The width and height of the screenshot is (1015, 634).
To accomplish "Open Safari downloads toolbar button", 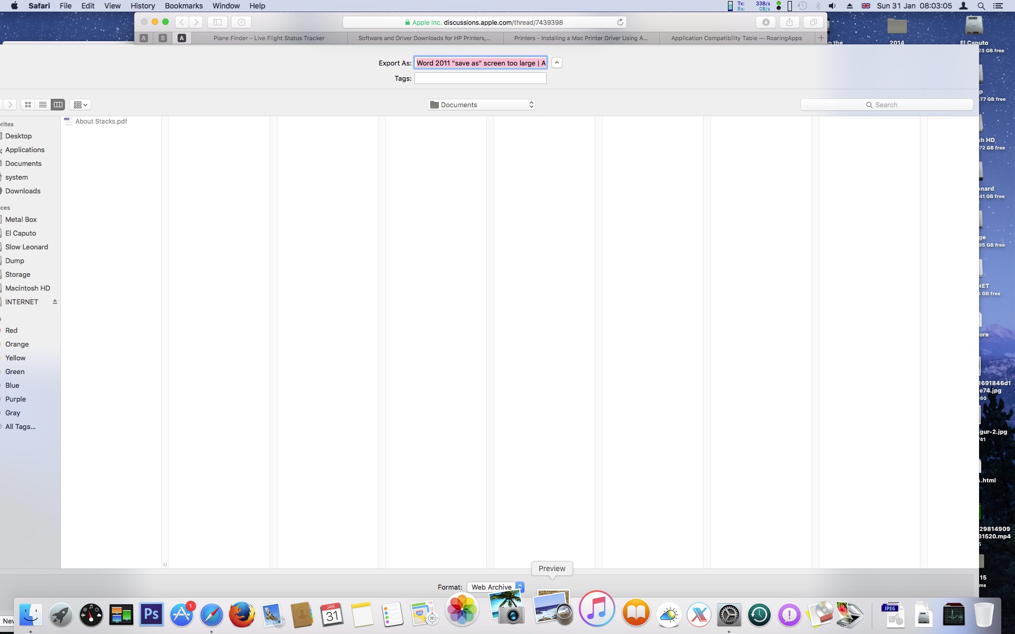I will pyautogui.click(x=765, y=22).
